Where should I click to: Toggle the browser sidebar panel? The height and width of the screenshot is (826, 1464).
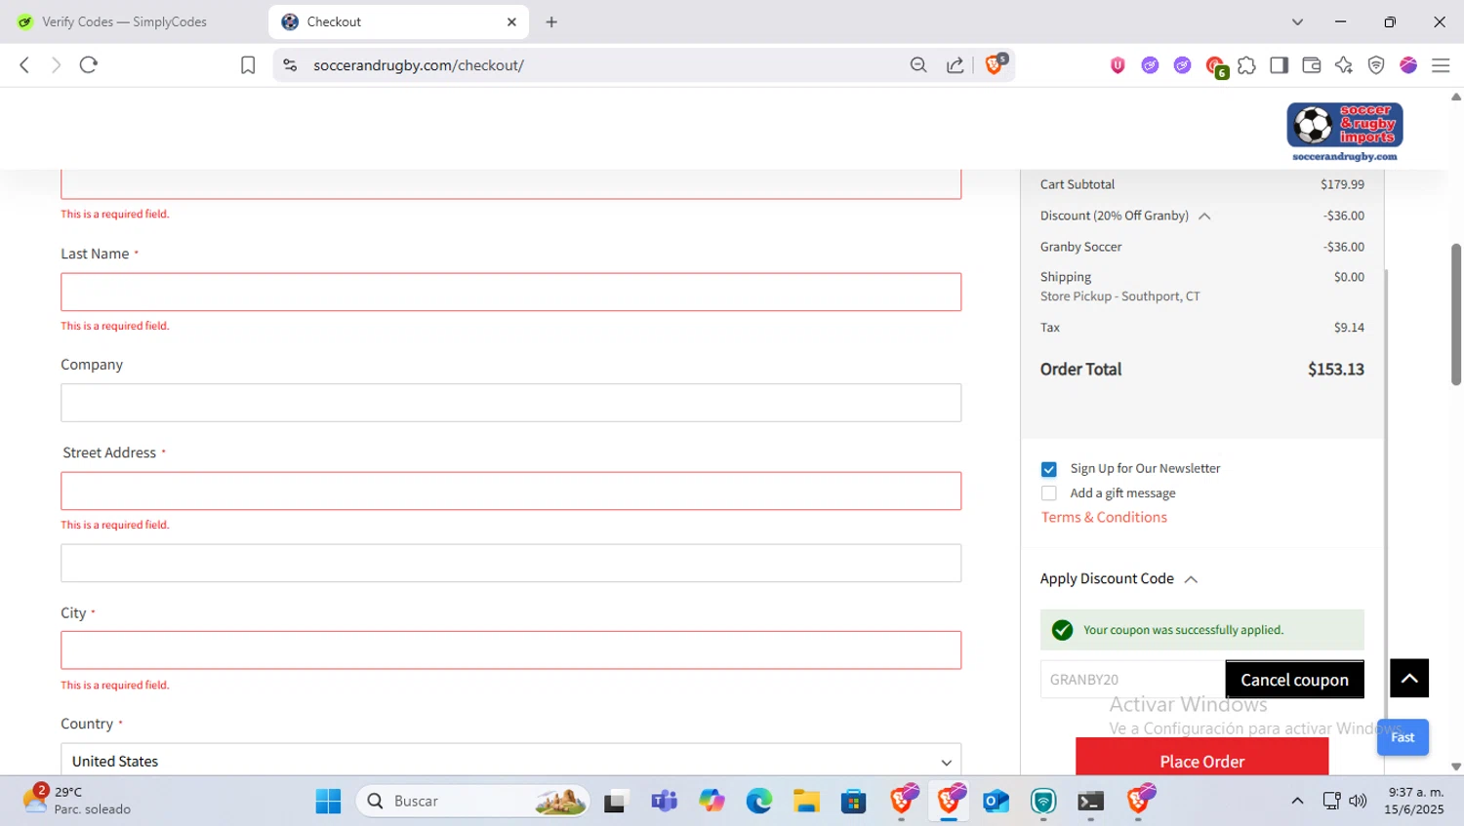click(1279, 65)
